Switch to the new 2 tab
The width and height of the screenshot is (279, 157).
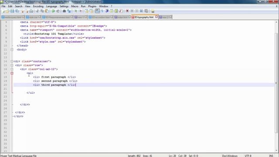coord(165,17)
